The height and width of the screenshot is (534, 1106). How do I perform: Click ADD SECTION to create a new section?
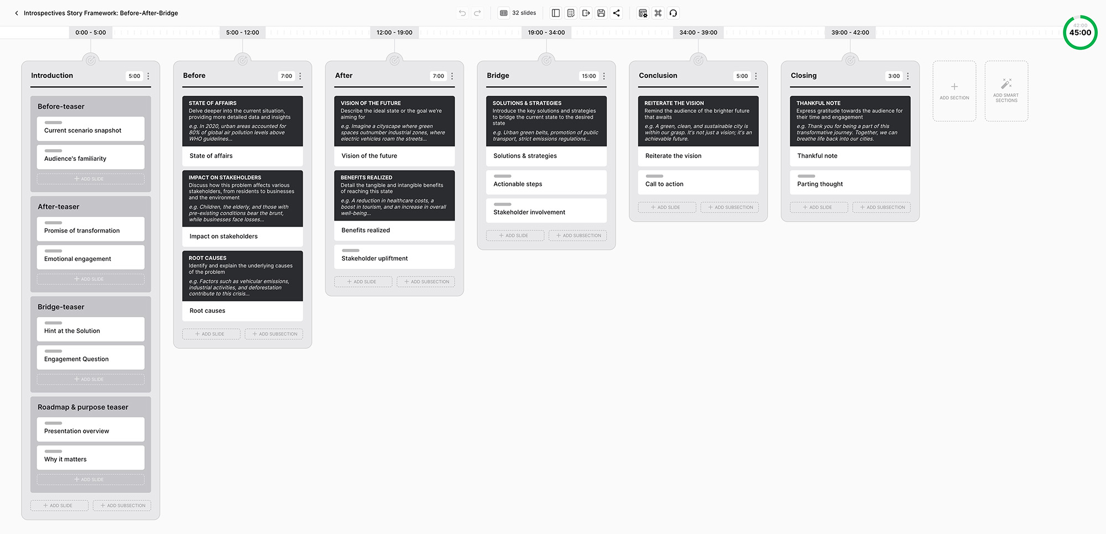(x=954, y=91)
